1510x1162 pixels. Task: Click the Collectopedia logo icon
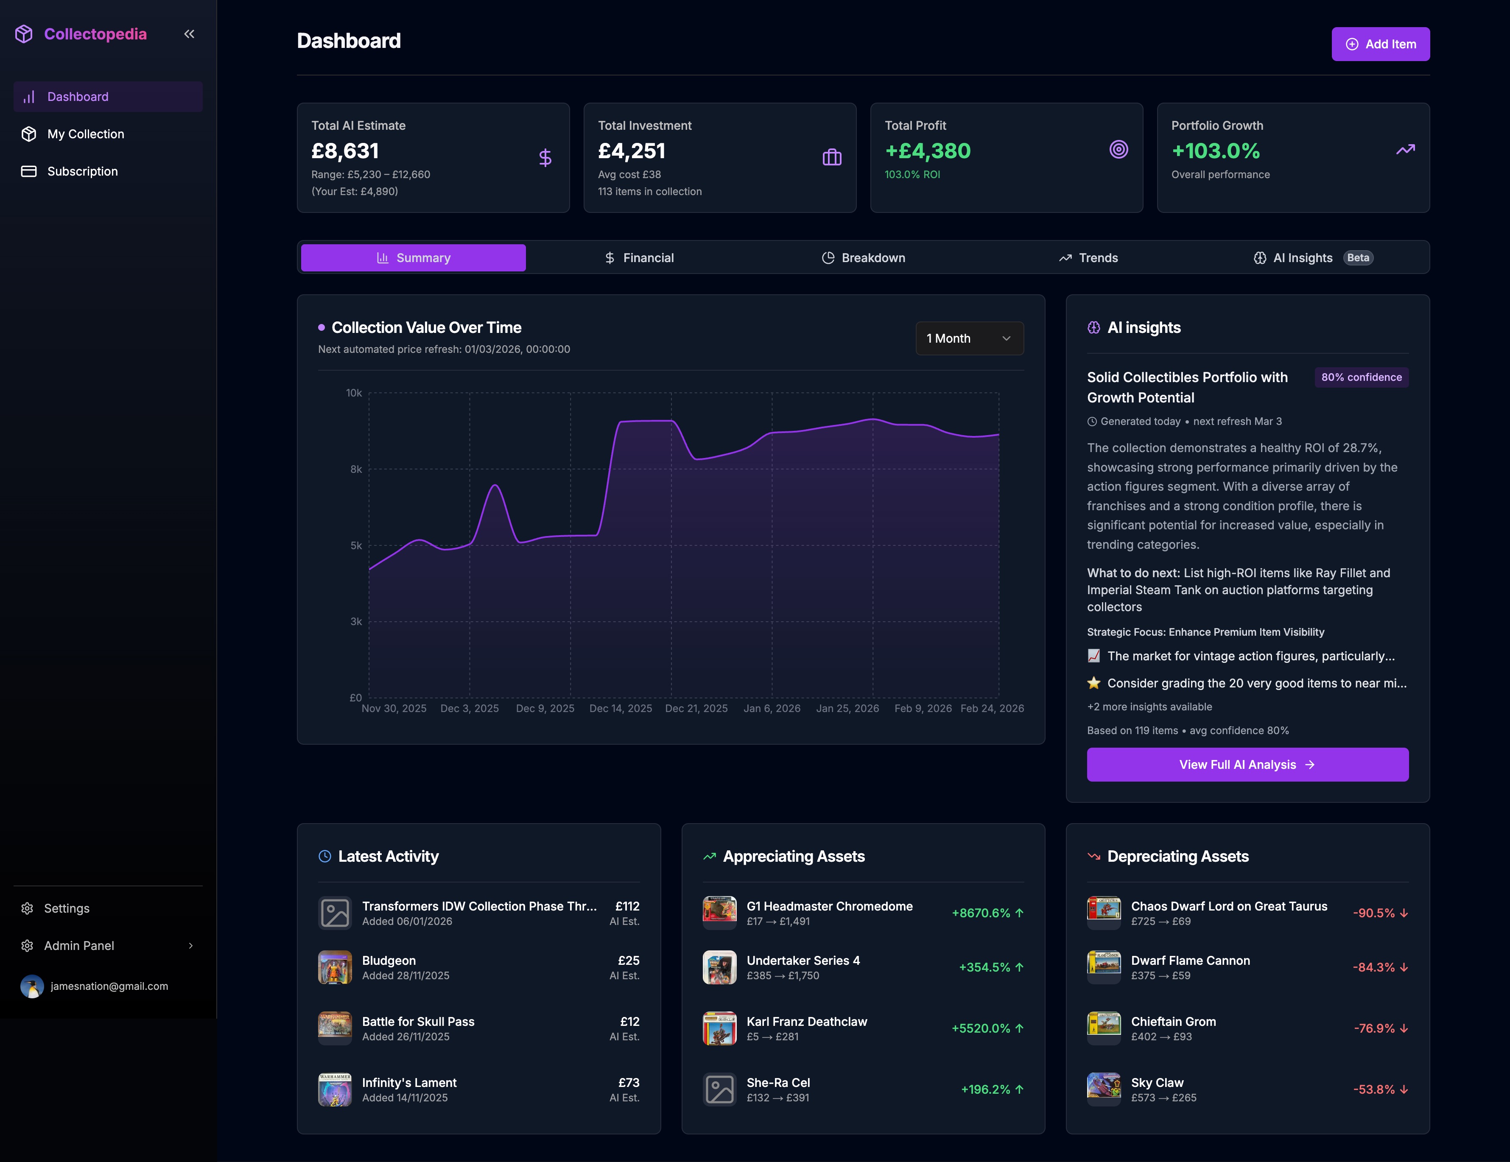[23, 34]
